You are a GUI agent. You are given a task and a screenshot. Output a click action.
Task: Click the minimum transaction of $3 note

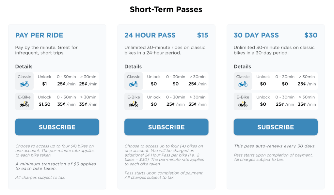click(56, 166)
